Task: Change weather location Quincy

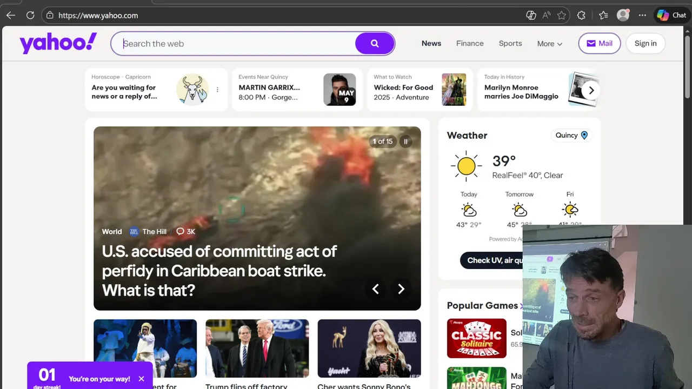Action: click(571, 135)
